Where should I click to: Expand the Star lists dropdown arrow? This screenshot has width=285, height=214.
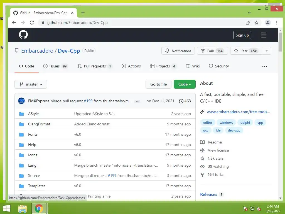click(266, 51)
